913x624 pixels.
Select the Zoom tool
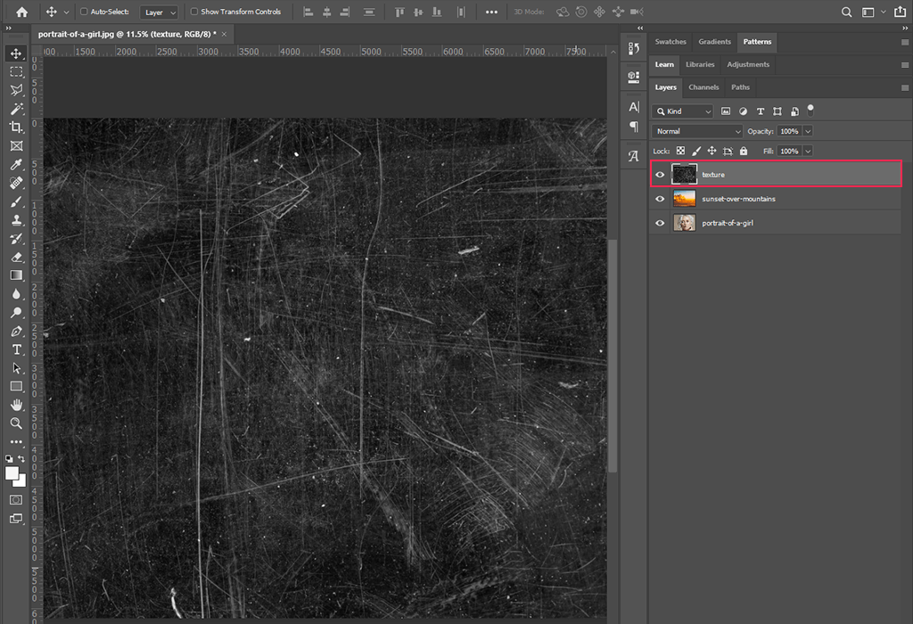16,423
